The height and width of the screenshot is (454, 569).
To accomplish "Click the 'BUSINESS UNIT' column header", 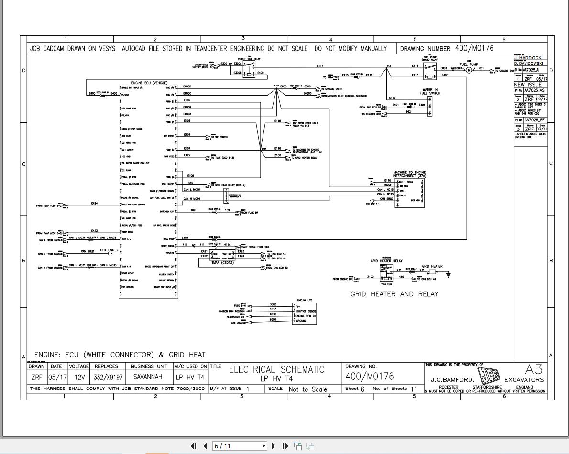I will (149, 366).
